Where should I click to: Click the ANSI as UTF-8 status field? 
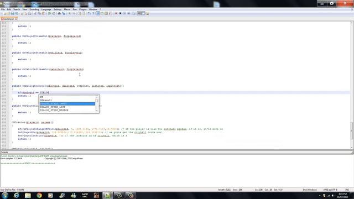[330, 190]
